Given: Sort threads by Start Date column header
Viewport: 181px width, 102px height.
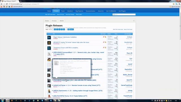Looking at the screenshot, I should click(103, 34).
